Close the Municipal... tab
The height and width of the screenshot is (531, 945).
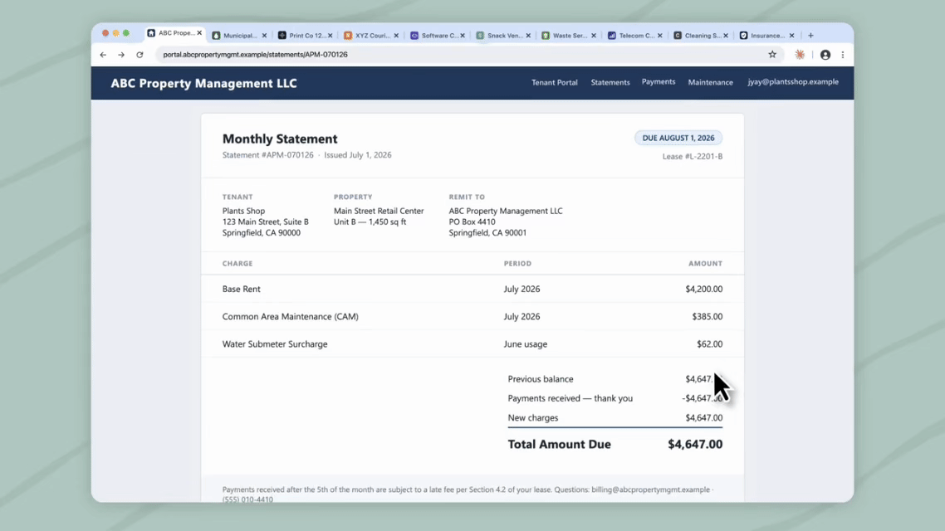click(264, 36)
